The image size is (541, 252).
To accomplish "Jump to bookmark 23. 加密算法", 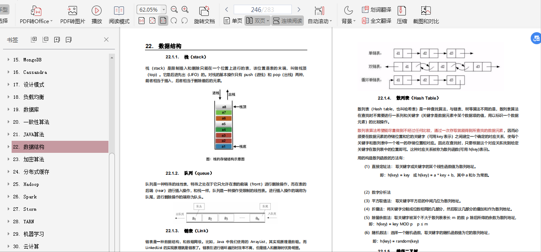I will (28, 159).
